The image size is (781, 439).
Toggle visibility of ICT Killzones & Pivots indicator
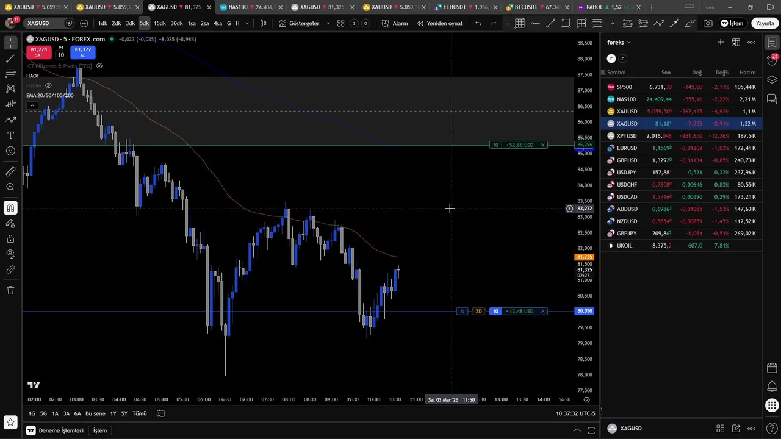[x=99, y=66]
